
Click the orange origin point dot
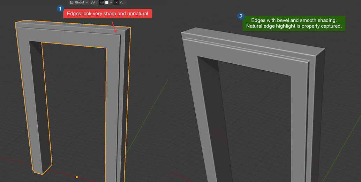pyautogui.click(x=77, y=177)
